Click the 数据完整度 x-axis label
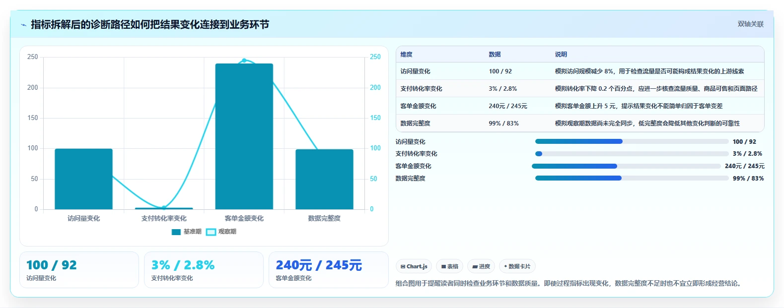 pyautogui.click(x=324, y=218)
